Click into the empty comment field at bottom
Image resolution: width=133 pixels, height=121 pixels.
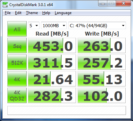point(67,110)
